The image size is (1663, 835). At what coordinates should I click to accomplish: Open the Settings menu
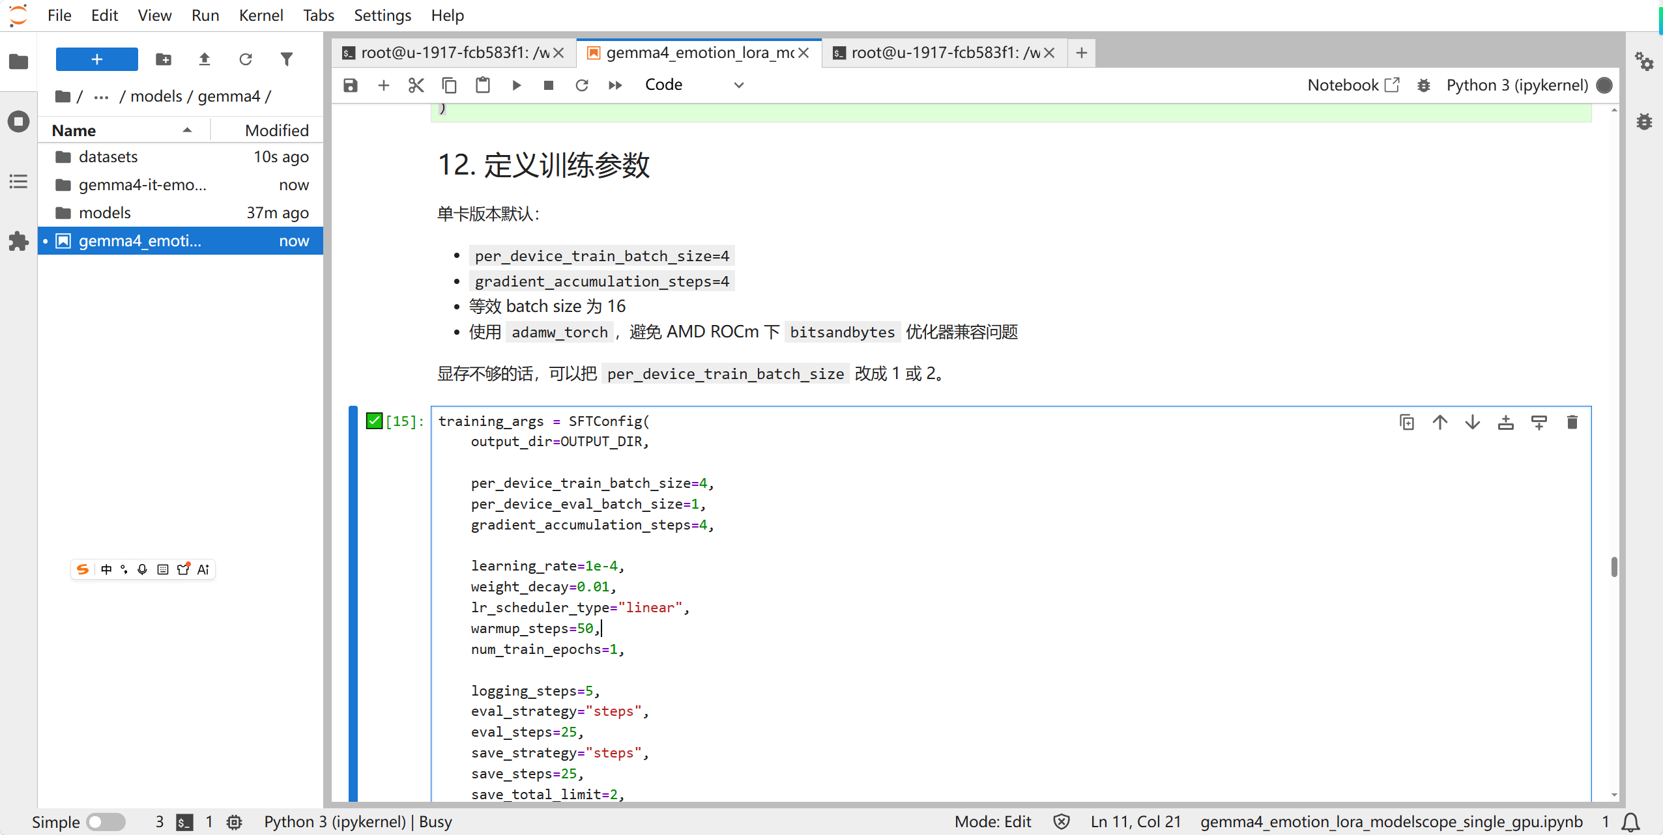click(x=383, y=15)
